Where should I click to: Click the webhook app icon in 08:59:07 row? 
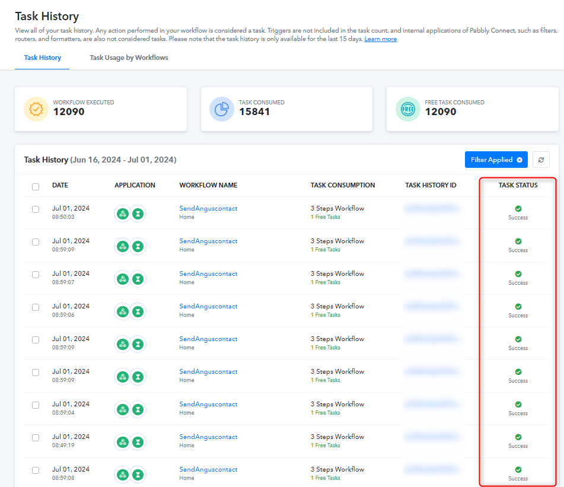pyautogui.click(x=123, y=279)
